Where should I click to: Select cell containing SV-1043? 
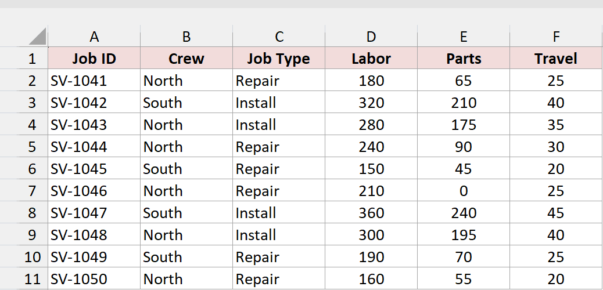(x=94, y=125)
